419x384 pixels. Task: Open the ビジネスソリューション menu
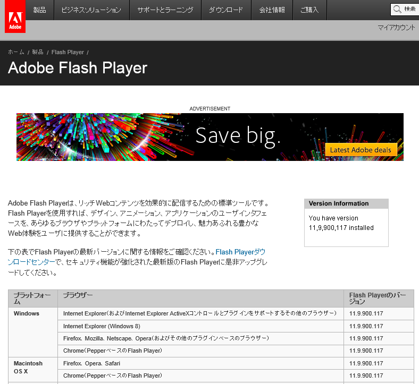[91, 10]
